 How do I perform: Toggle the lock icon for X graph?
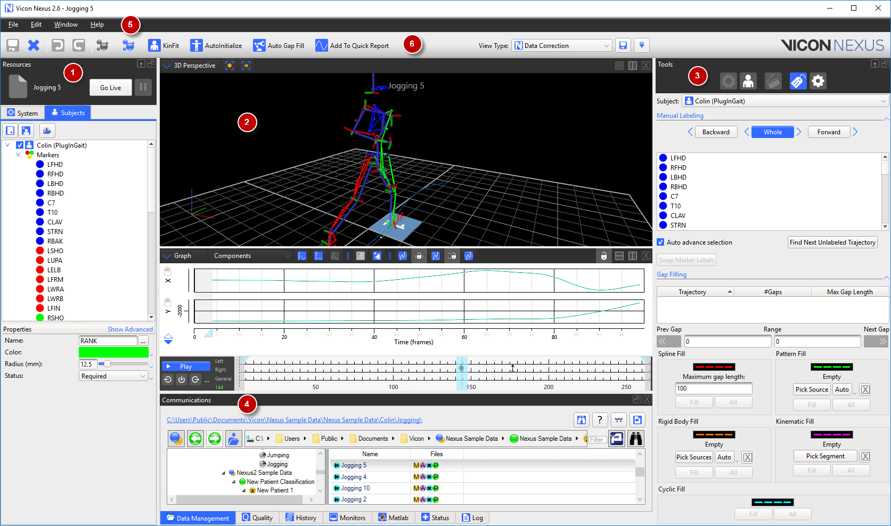tap(168, 271)
